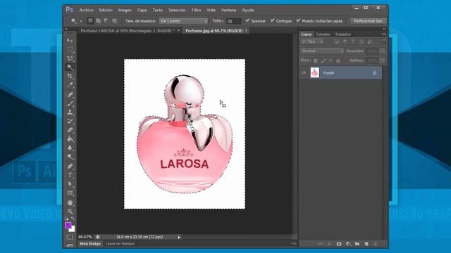
Task: Switch to the Trazados tab
Action: [x=342, y=34]
